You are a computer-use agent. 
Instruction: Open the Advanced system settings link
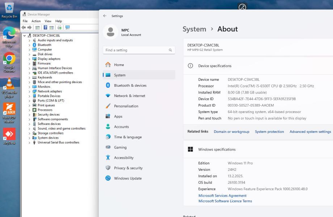click(x=310, y=132)
